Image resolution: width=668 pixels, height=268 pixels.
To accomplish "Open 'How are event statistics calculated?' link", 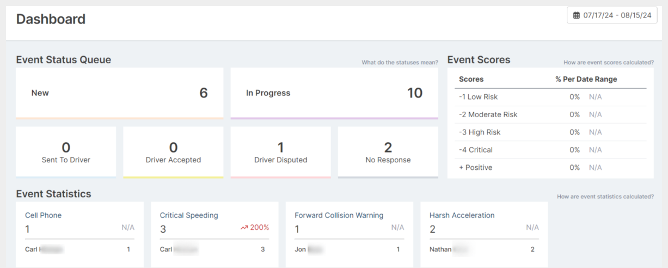I will [x=605, y=197].
